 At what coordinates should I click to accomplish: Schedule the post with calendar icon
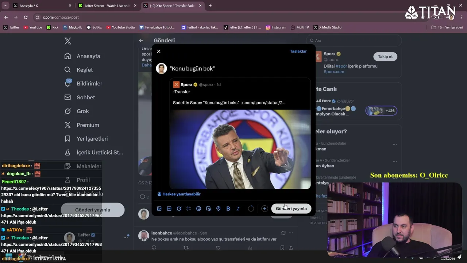point(208,209)
